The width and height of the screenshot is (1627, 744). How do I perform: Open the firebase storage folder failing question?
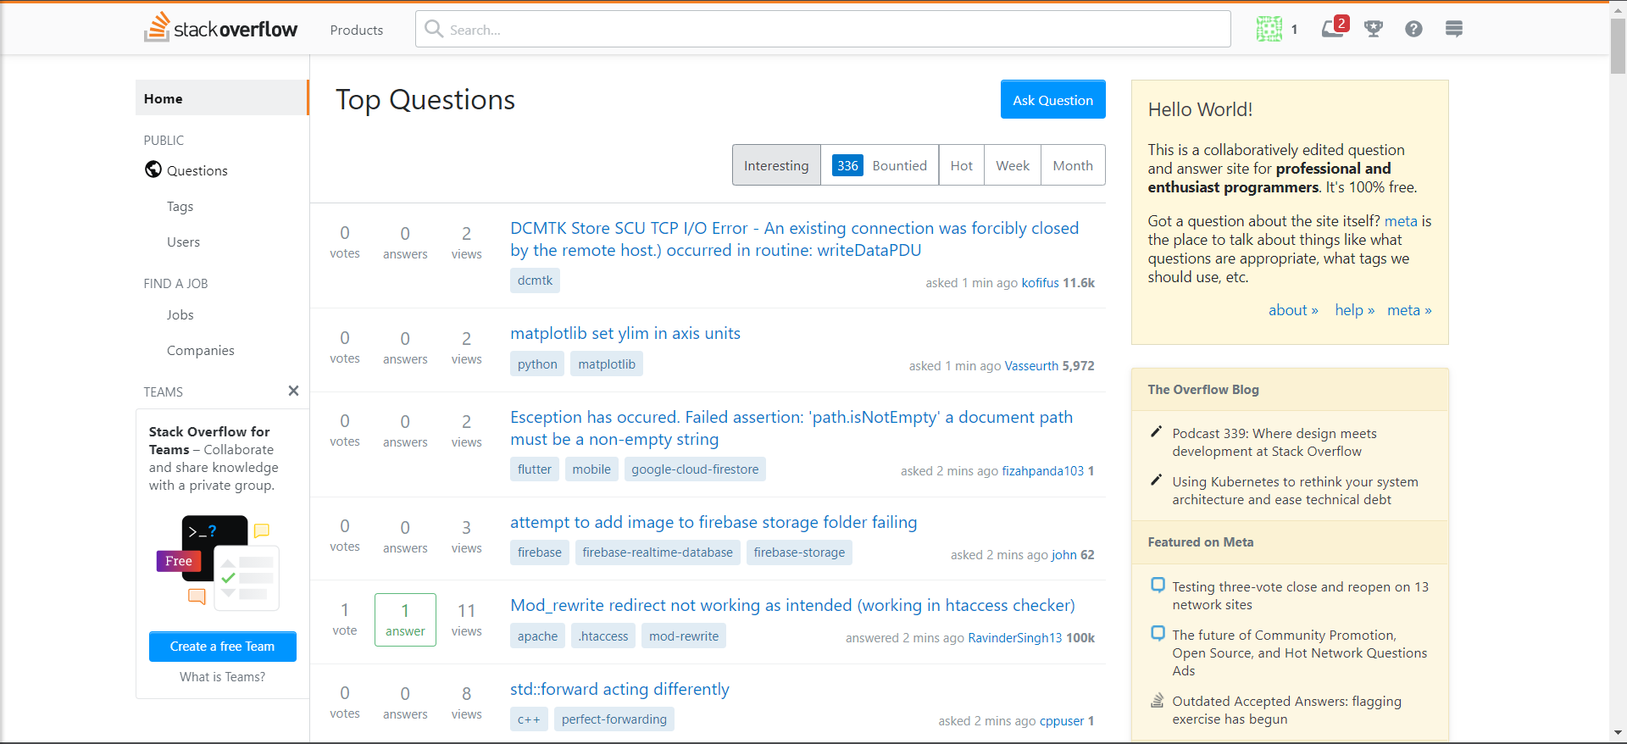(714, 522)
